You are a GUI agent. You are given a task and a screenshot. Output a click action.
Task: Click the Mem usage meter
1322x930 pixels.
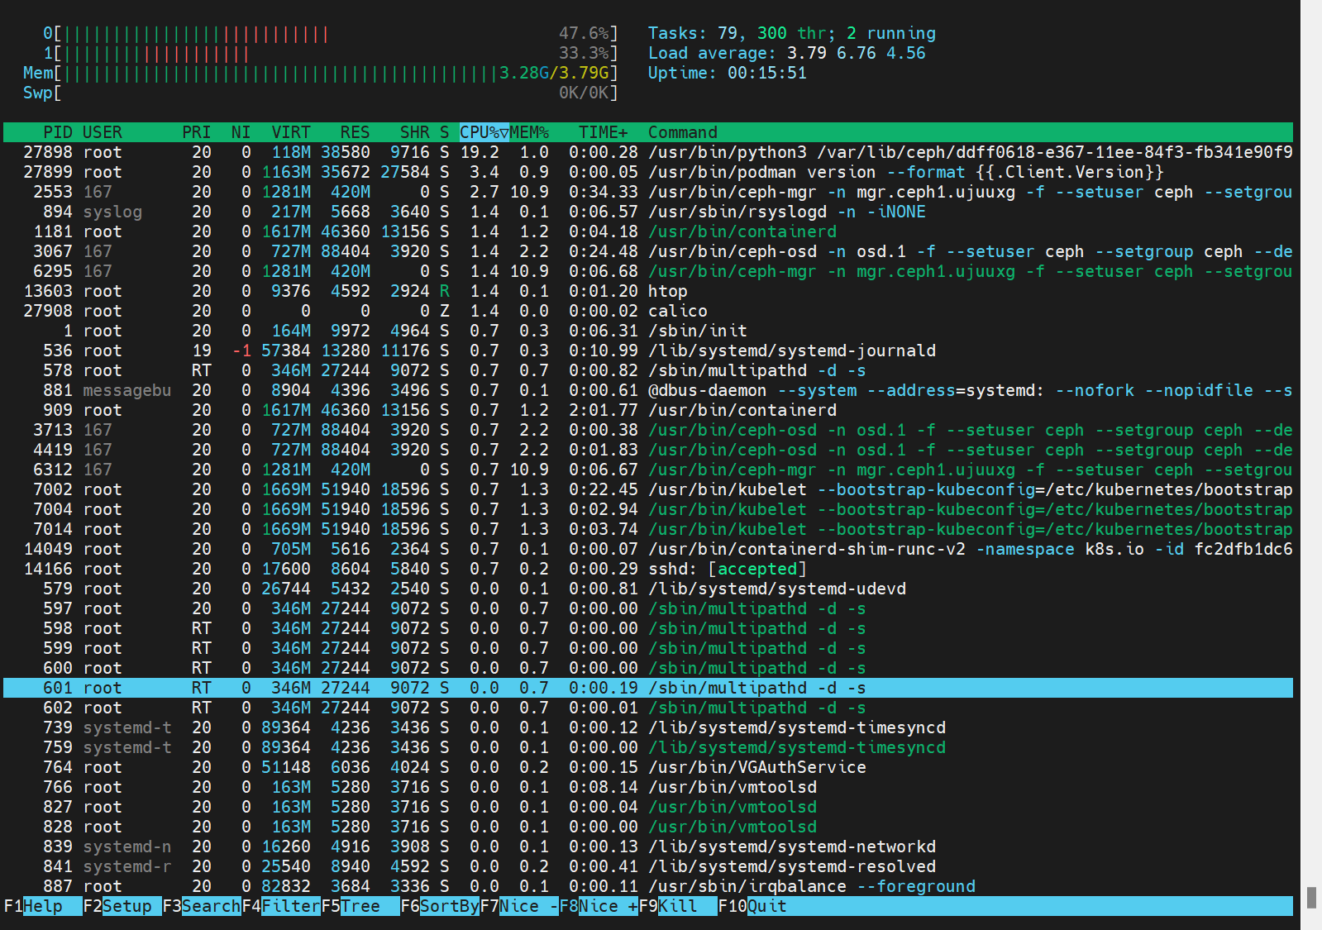pyautogui.click(x=320, y=73)
